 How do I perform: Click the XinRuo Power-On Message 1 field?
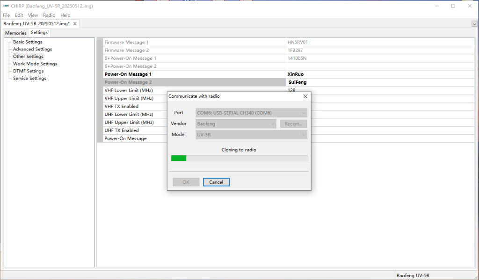tap(380, 74)
